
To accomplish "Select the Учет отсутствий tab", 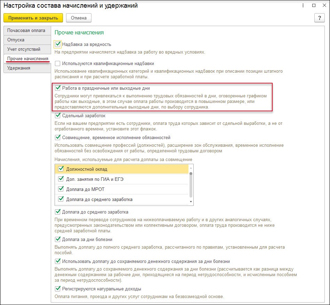I will point(27,49).
